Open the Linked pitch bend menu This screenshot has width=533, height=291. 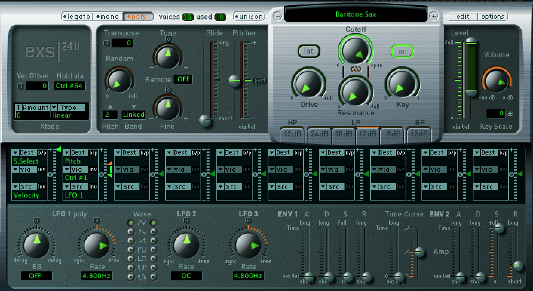tap(134, 114)
